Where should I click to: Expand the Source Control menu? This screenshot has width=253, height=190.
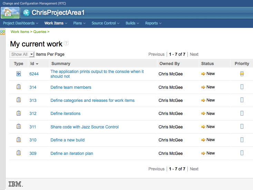pos(105,23)
